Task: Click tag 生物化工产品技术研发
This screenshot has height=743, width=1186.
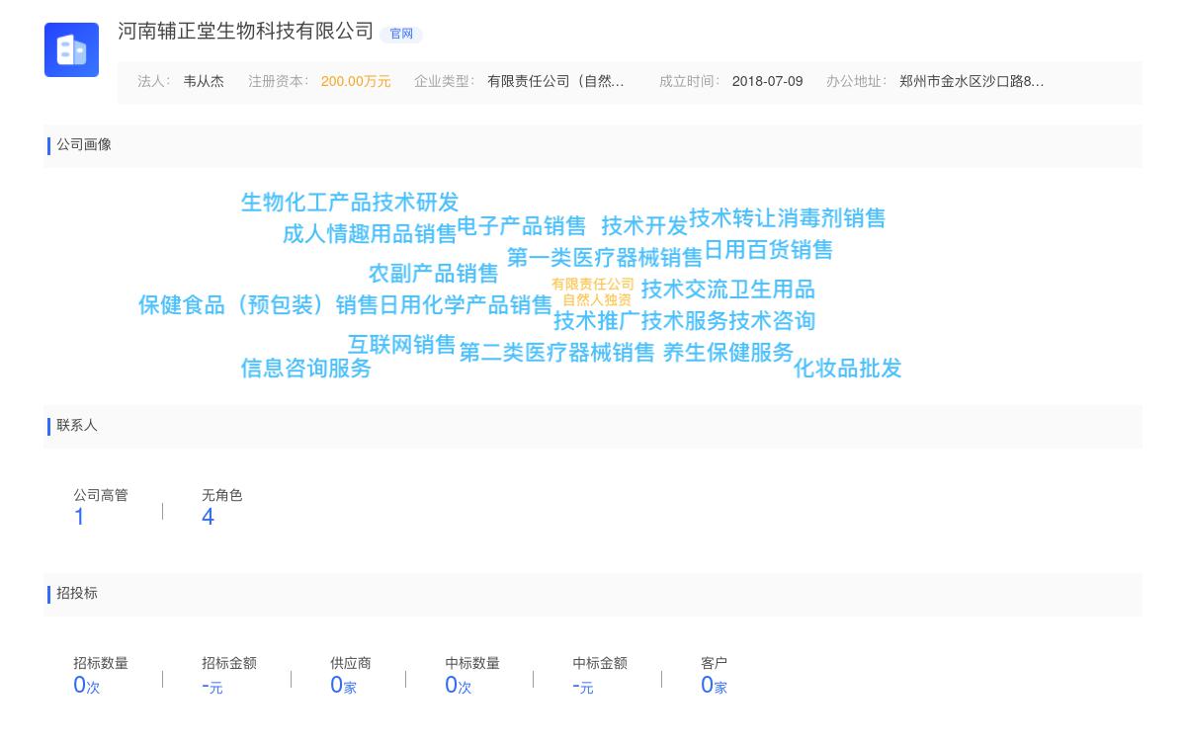Action: pyautogui.click(x=350, y=203)
